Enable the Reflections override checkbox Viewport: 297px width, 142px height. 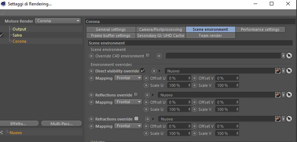(x=136, y=95)
